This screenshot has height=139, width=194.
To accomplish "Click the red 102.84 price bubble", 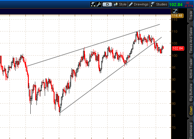I will (178, 48).
